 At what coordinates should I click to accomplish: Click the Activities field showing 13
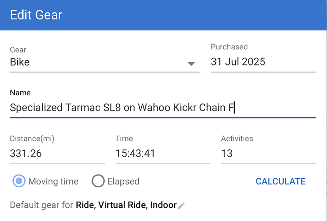(x=268, y=154)
